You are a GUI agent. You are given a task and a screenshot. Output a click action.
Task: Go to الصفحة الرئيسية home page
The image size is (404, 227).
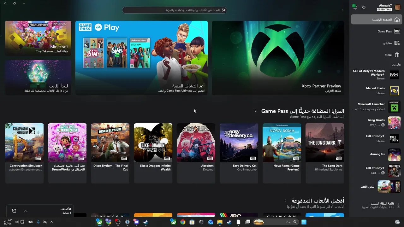pyautogui.click(x=376, y=20)
